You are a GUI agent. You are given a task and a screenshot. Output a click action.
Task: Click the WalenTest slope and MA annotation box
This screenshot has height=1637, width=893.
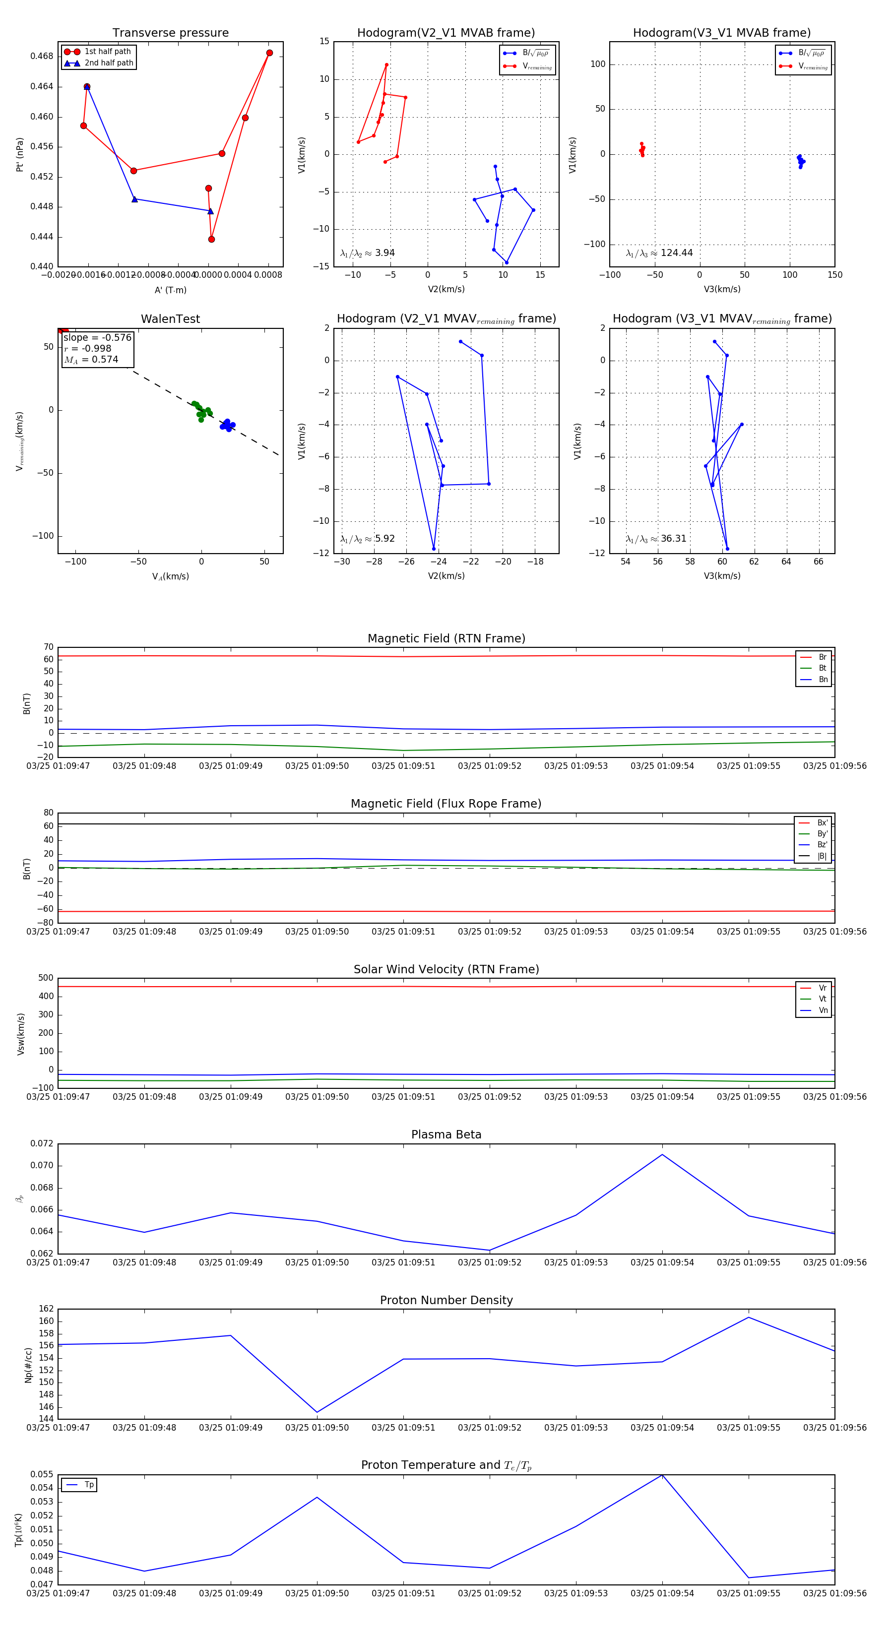pos(97,348)
